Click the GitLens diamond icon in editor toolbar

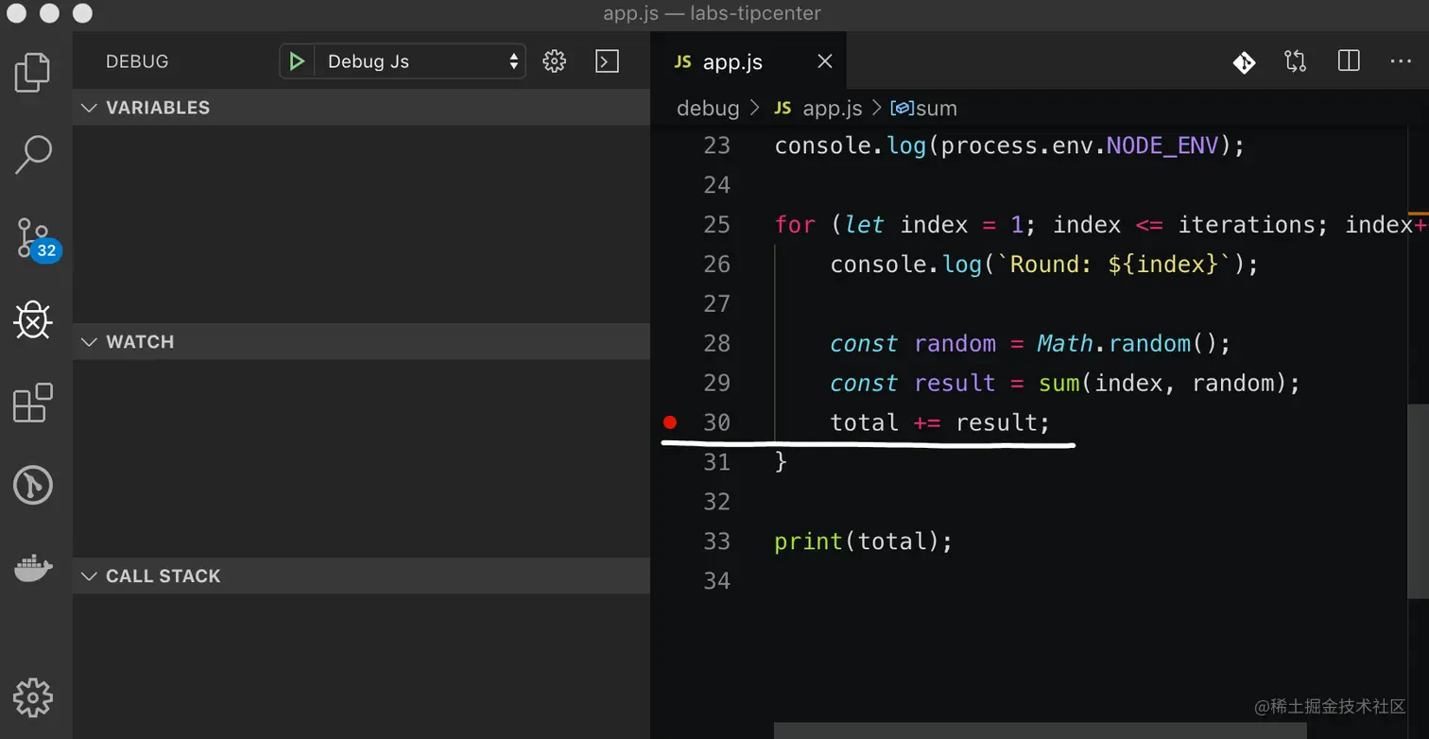pos(1244,62)
